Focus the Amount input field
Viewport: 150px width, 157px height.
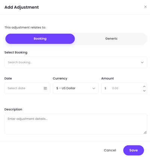(124, 88)
